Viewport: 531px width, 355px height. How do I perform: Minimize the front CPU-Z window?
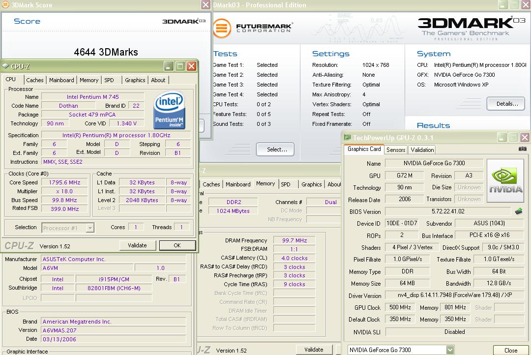169,66
